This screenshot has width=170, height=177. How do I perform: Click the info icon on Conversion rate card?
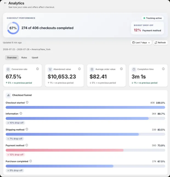[x=38, y=69]
